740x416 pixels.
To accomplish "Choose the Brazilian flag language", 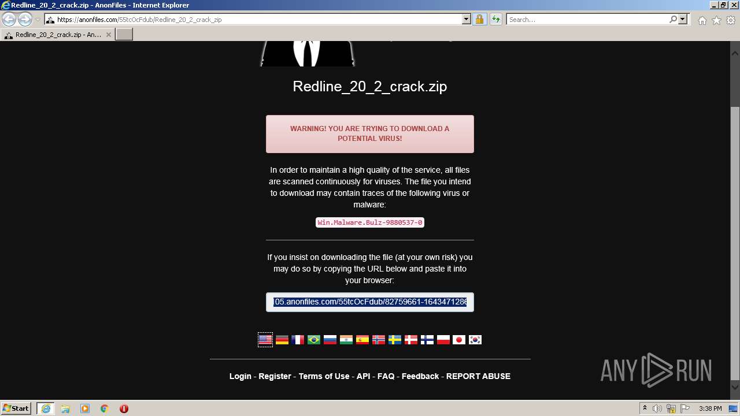I will click(x=314, y=340).
